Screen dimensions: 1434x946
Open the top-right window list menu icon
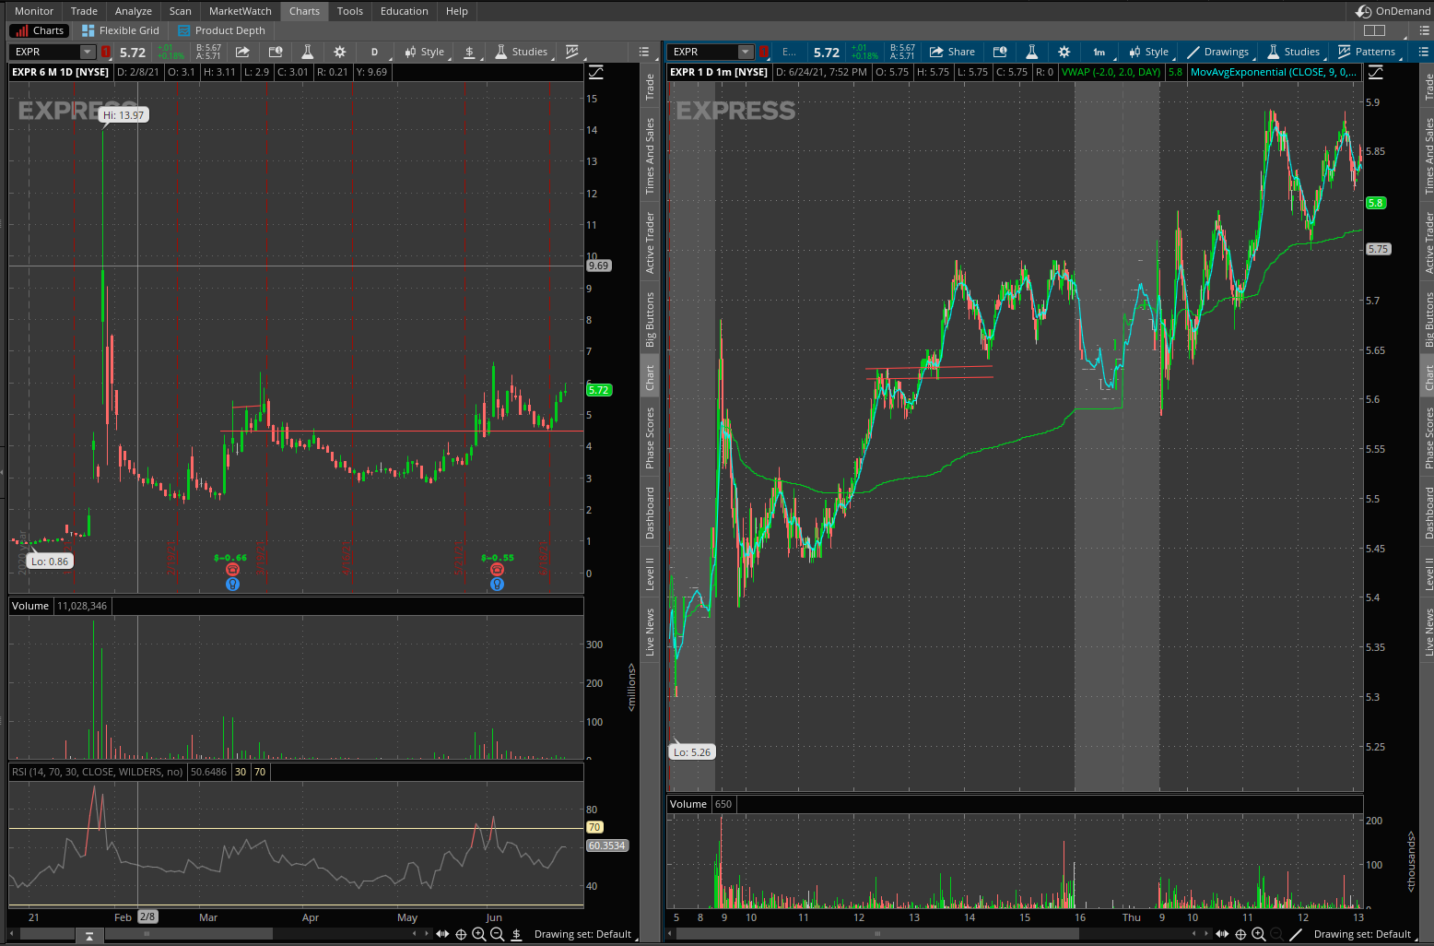pos(1425,30)
